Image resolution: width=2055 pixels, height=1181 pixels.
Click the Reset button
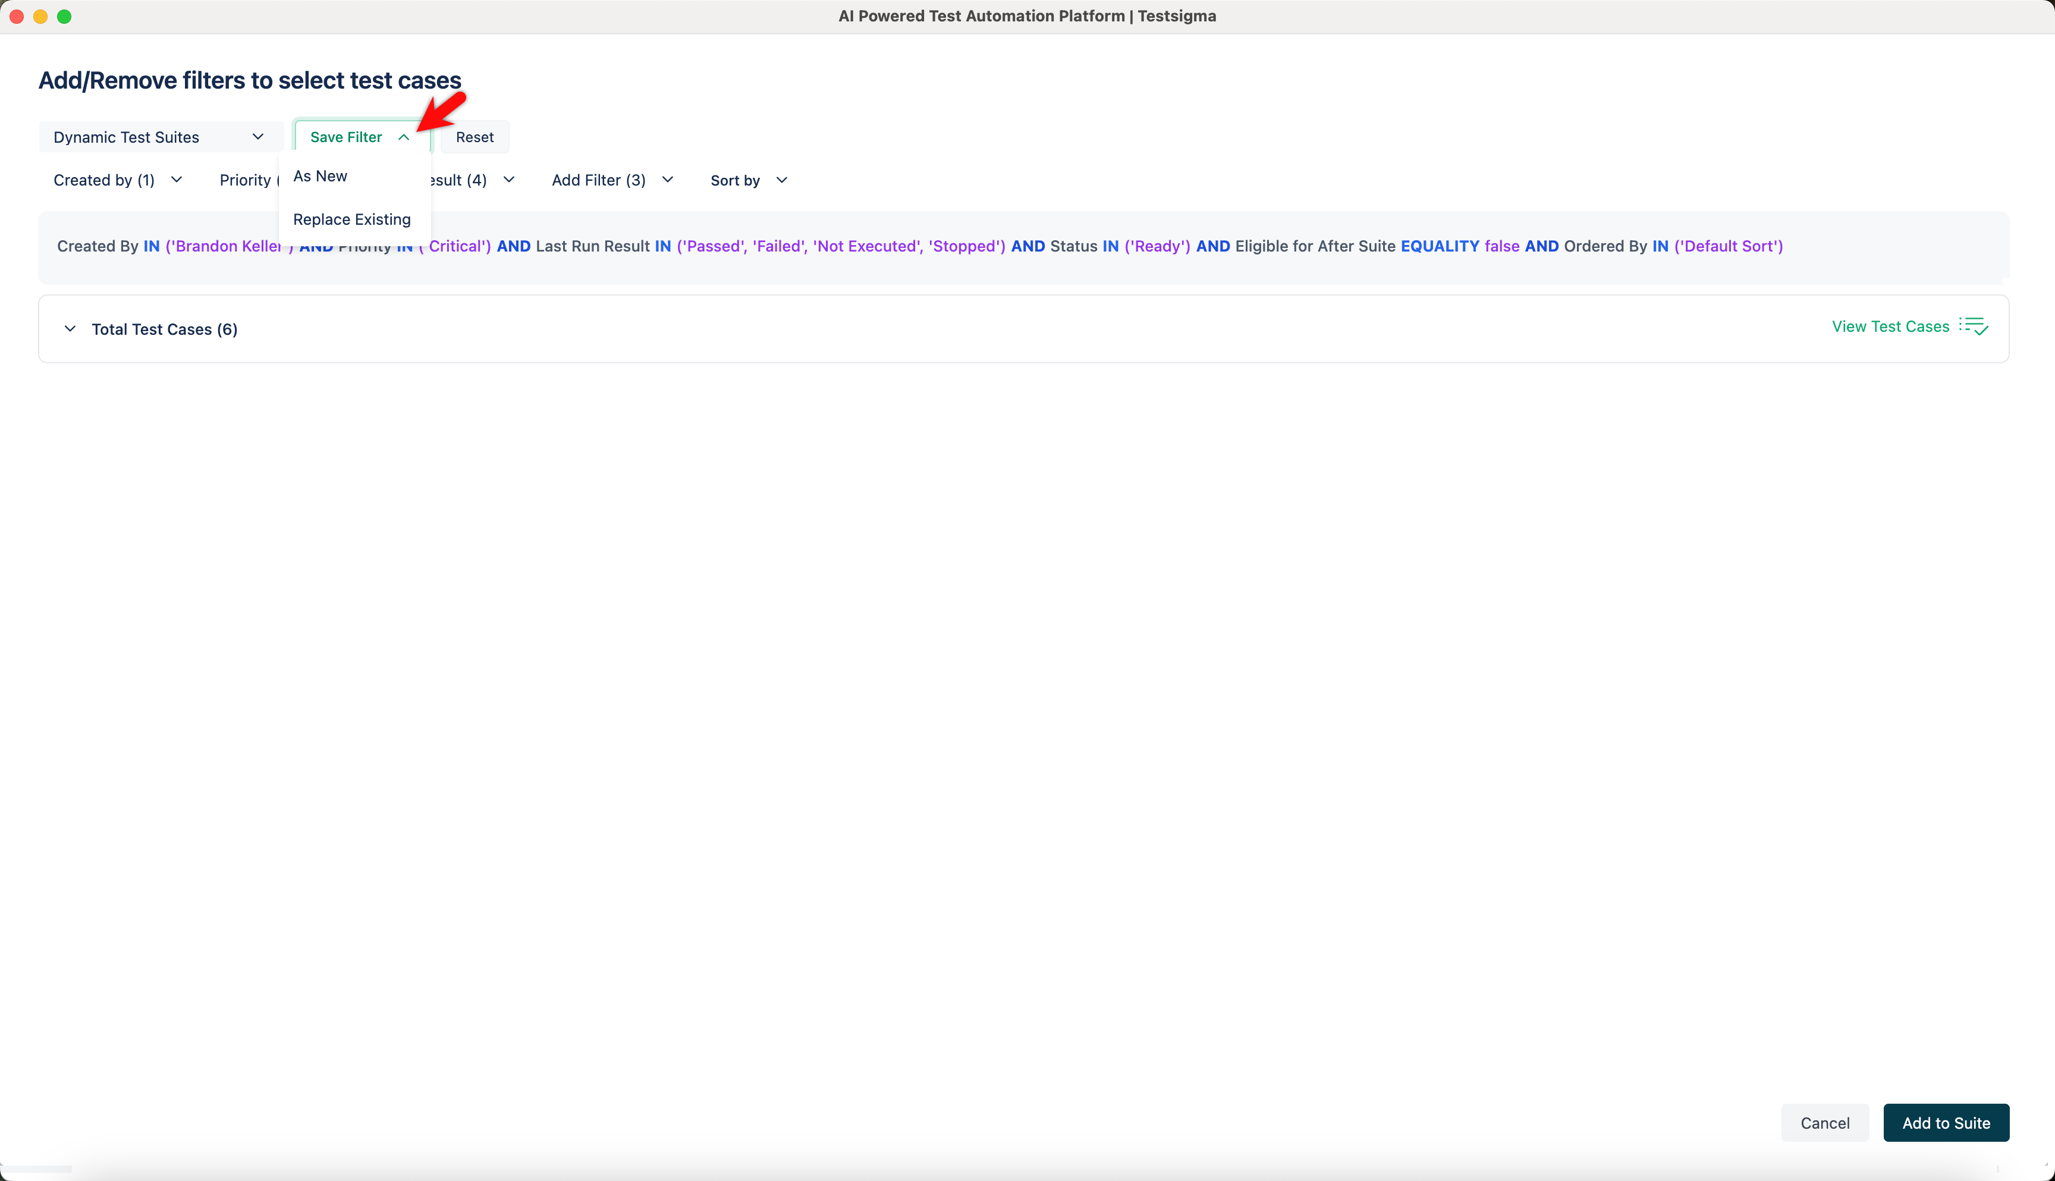point(475,136)
